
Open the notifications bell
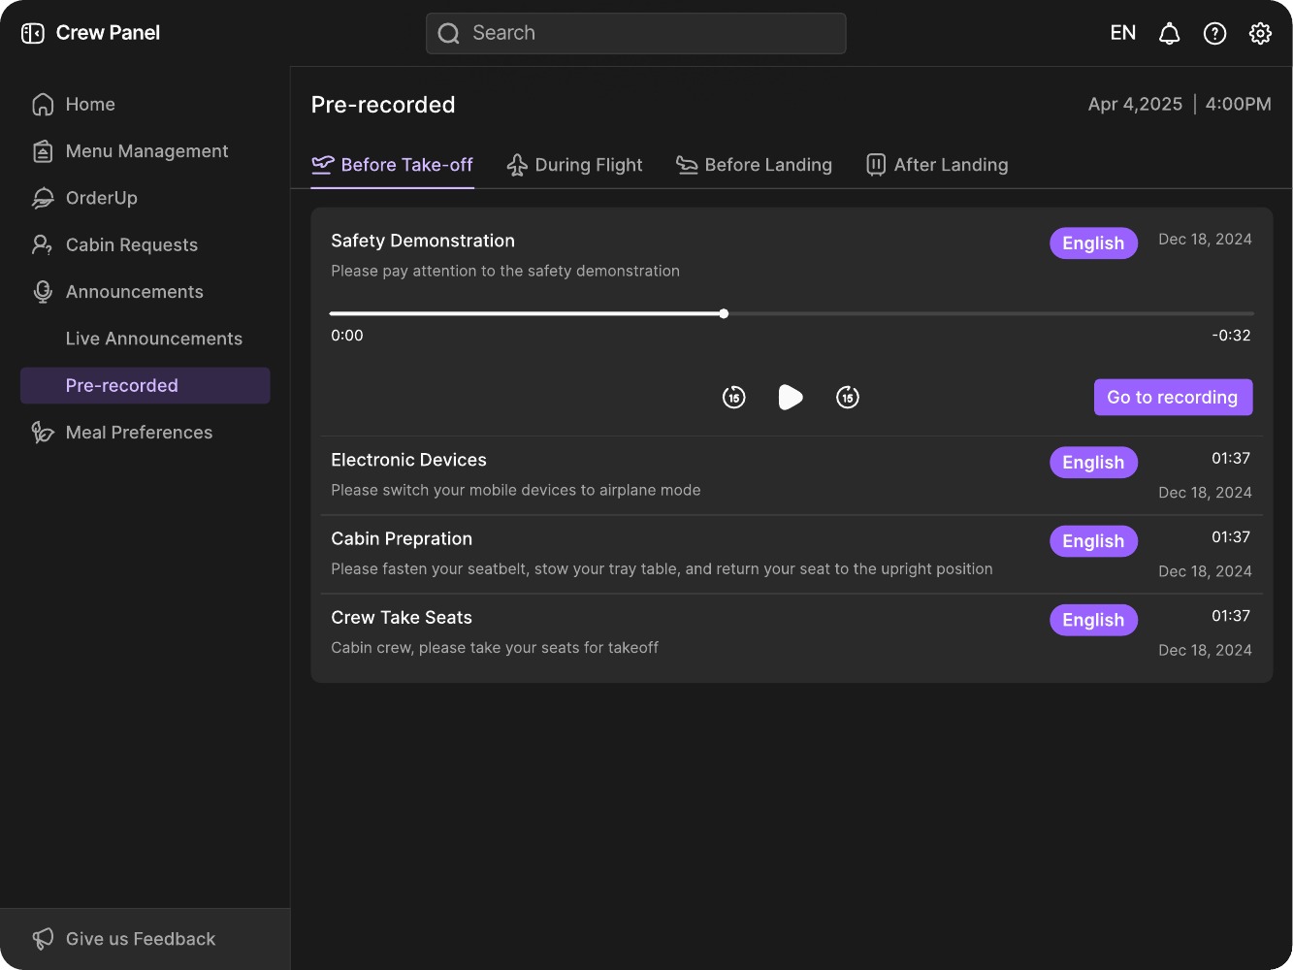pos(1170,34)
